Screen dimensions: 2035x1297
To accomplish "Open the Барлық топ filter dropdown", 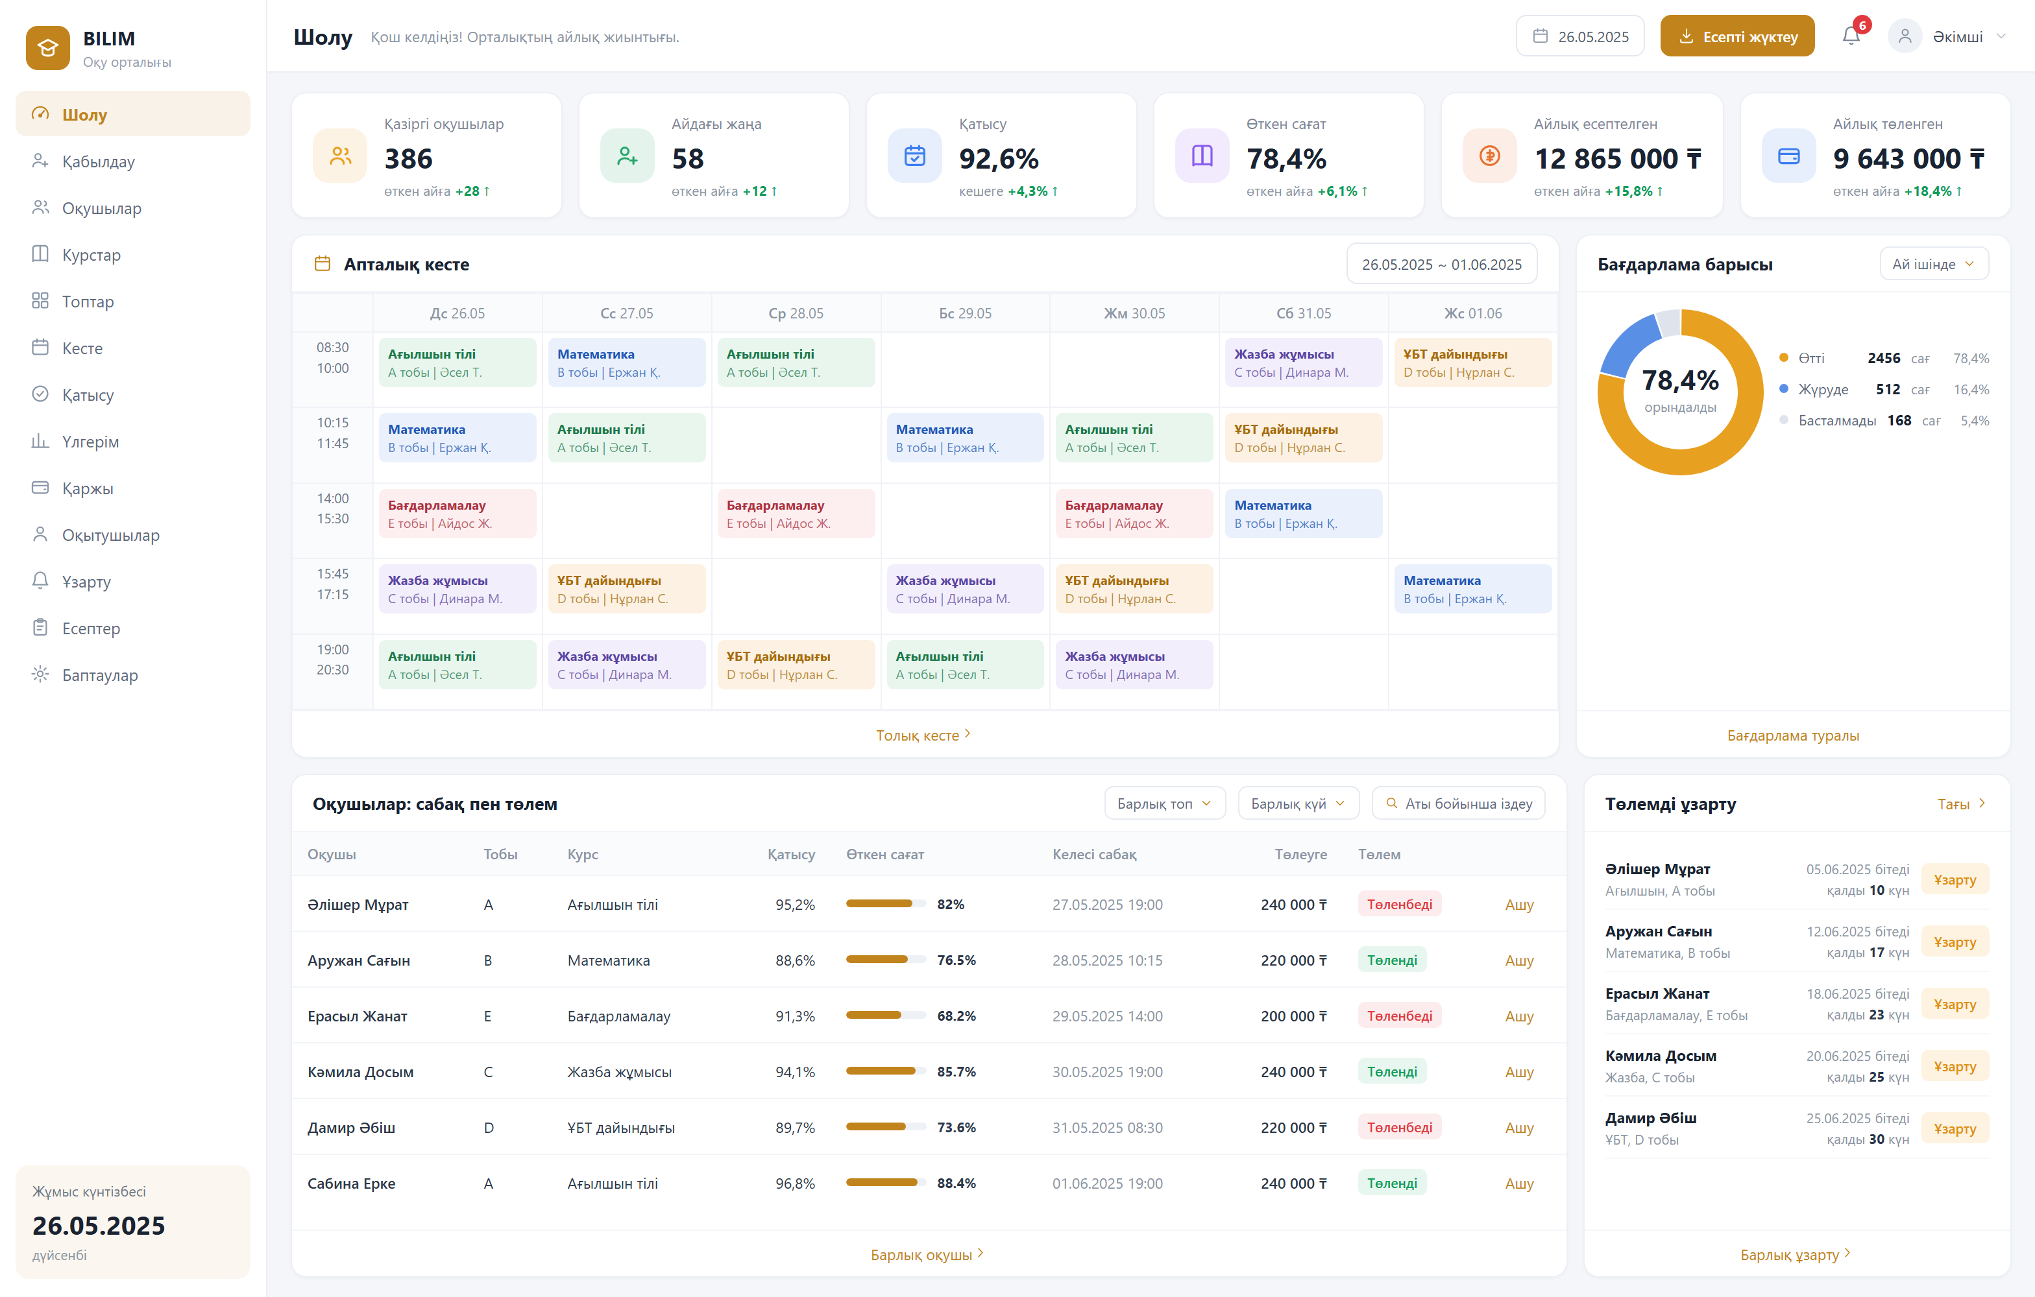I will click(1165, 803).
